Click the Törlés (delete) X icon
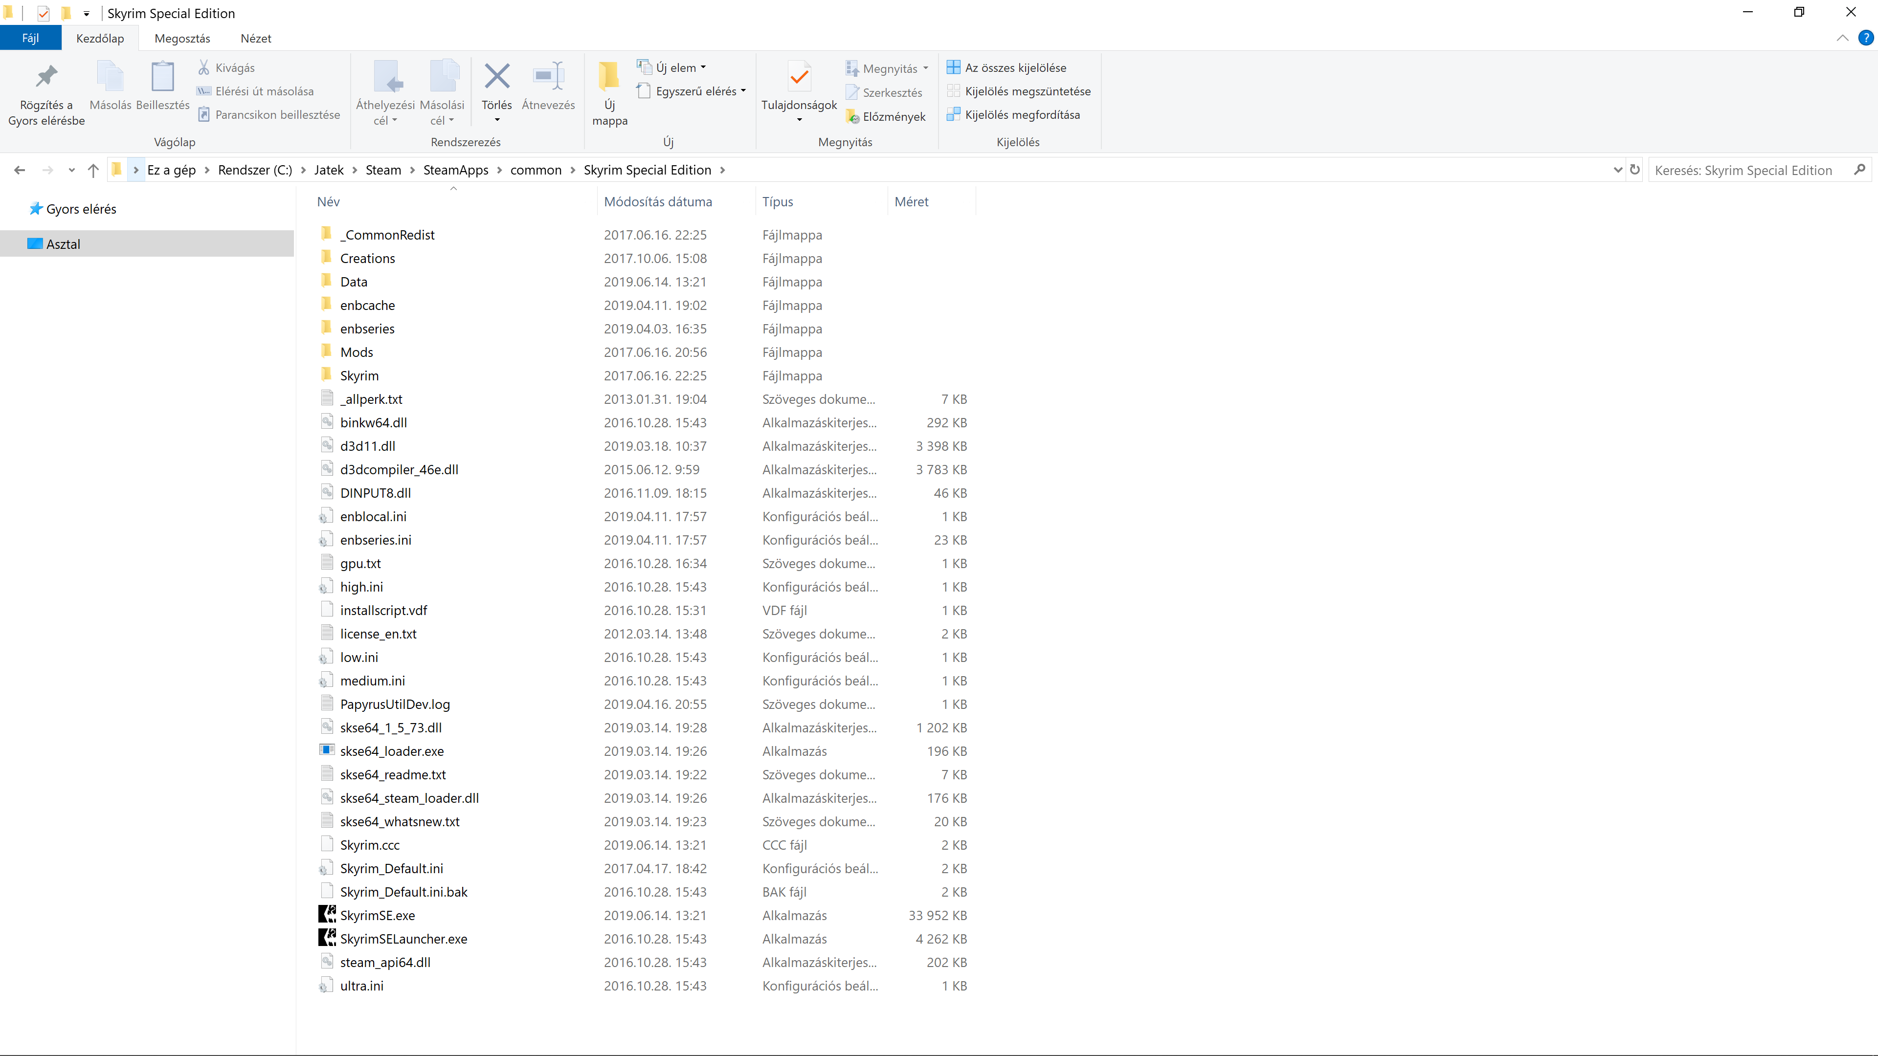The image size is (1878, 1056). [496, 76]
